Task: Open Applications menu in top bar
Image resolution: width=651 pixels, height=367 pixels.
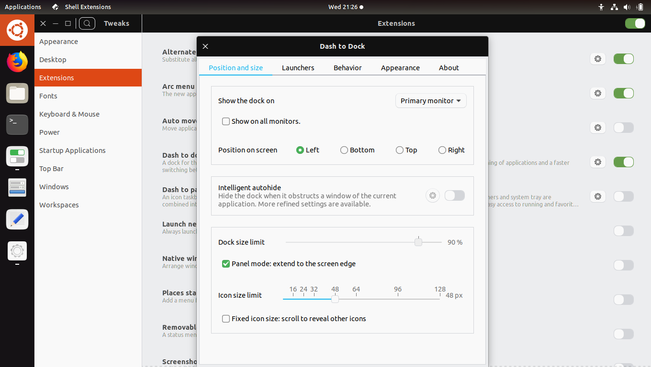Action: pos(23,7)
